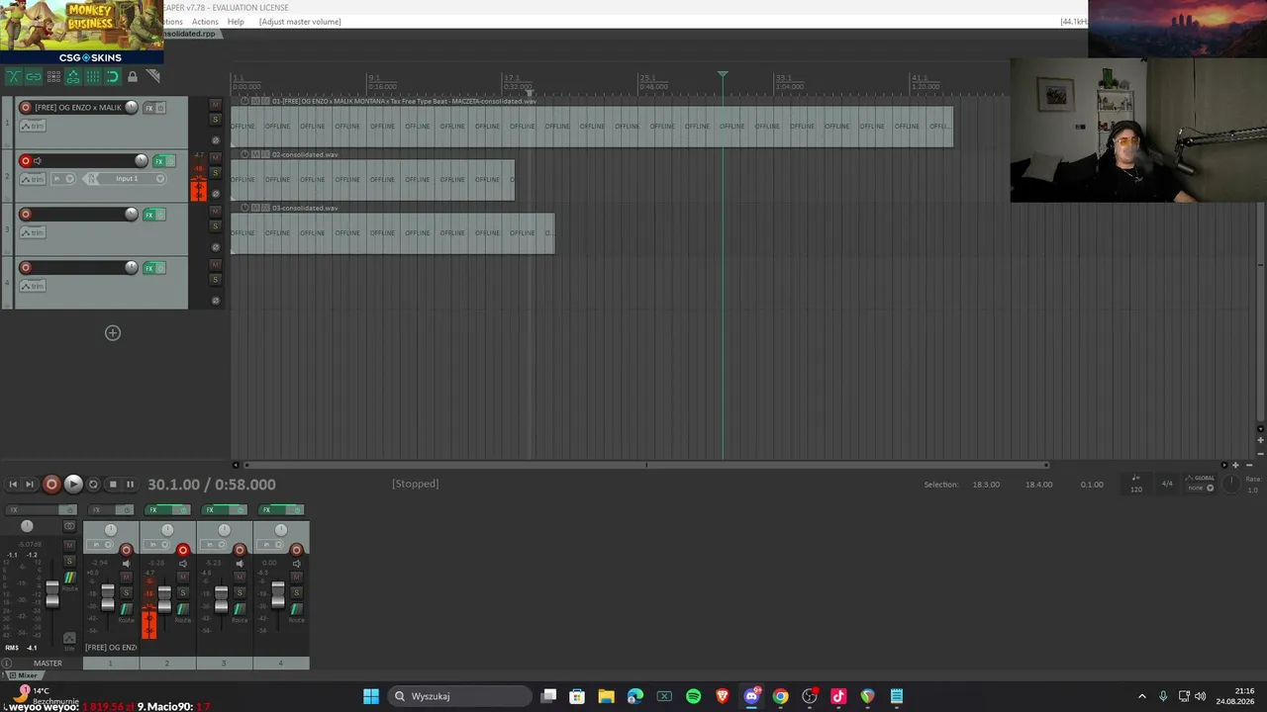The width and height of the screenshot is (1267, 712).
Task: Click the pause button in transport
Action: coord(130,485)
